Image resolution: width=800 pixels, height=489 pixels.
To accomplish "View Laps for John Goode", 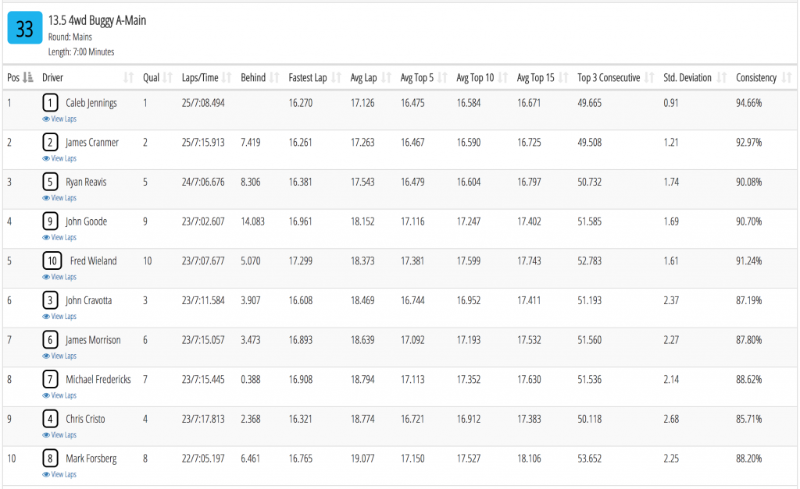I will pos(59,237).
